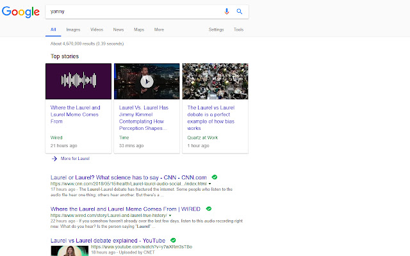Click CNN snippet starting '17 hours ago'
410x256 pixels.
[142, 192]
